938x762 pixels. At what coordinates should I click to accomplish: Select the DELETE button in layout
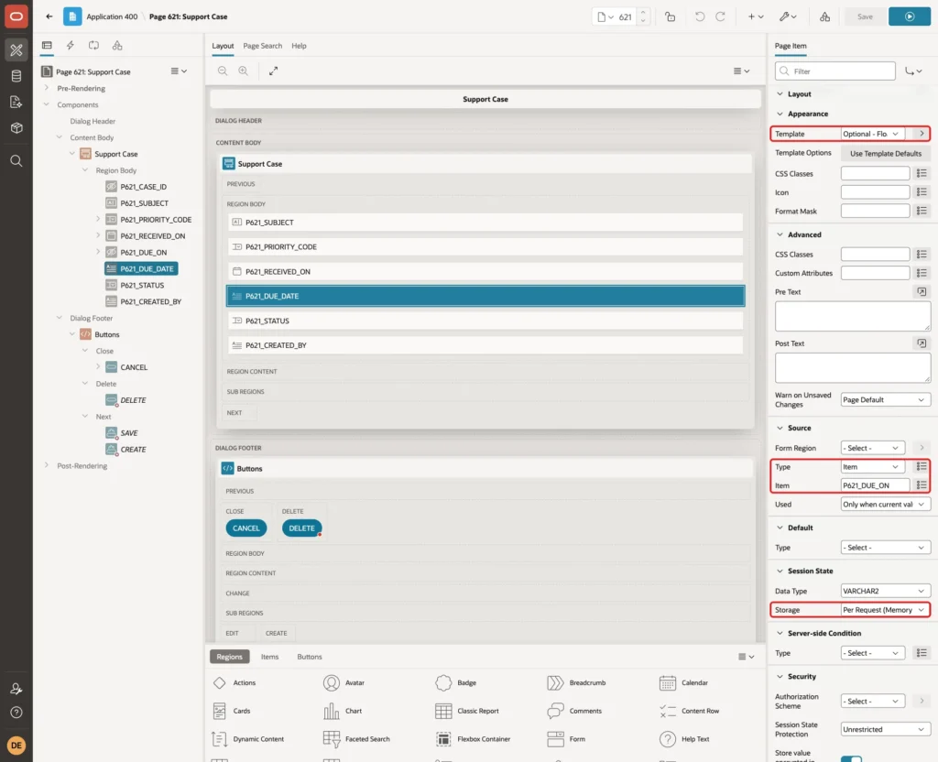(301, 528)
